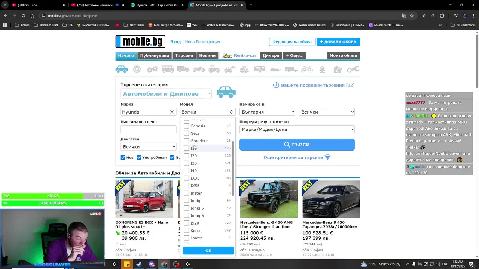Open the yellow sticky notes taskbar icon
Image resolution: width=479 pixels, height=269 pixels.
[x=127, y=264]
